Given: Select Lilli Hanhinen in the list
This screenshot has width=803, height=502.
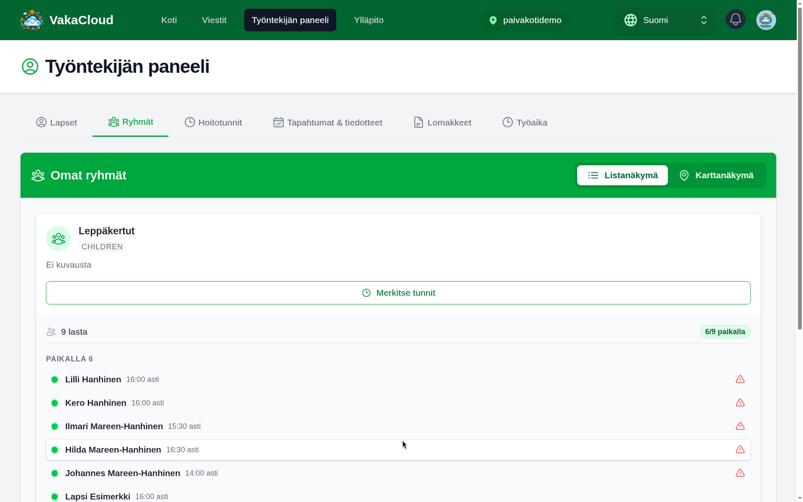Looking at the screenshot, I should pos(398,380).
